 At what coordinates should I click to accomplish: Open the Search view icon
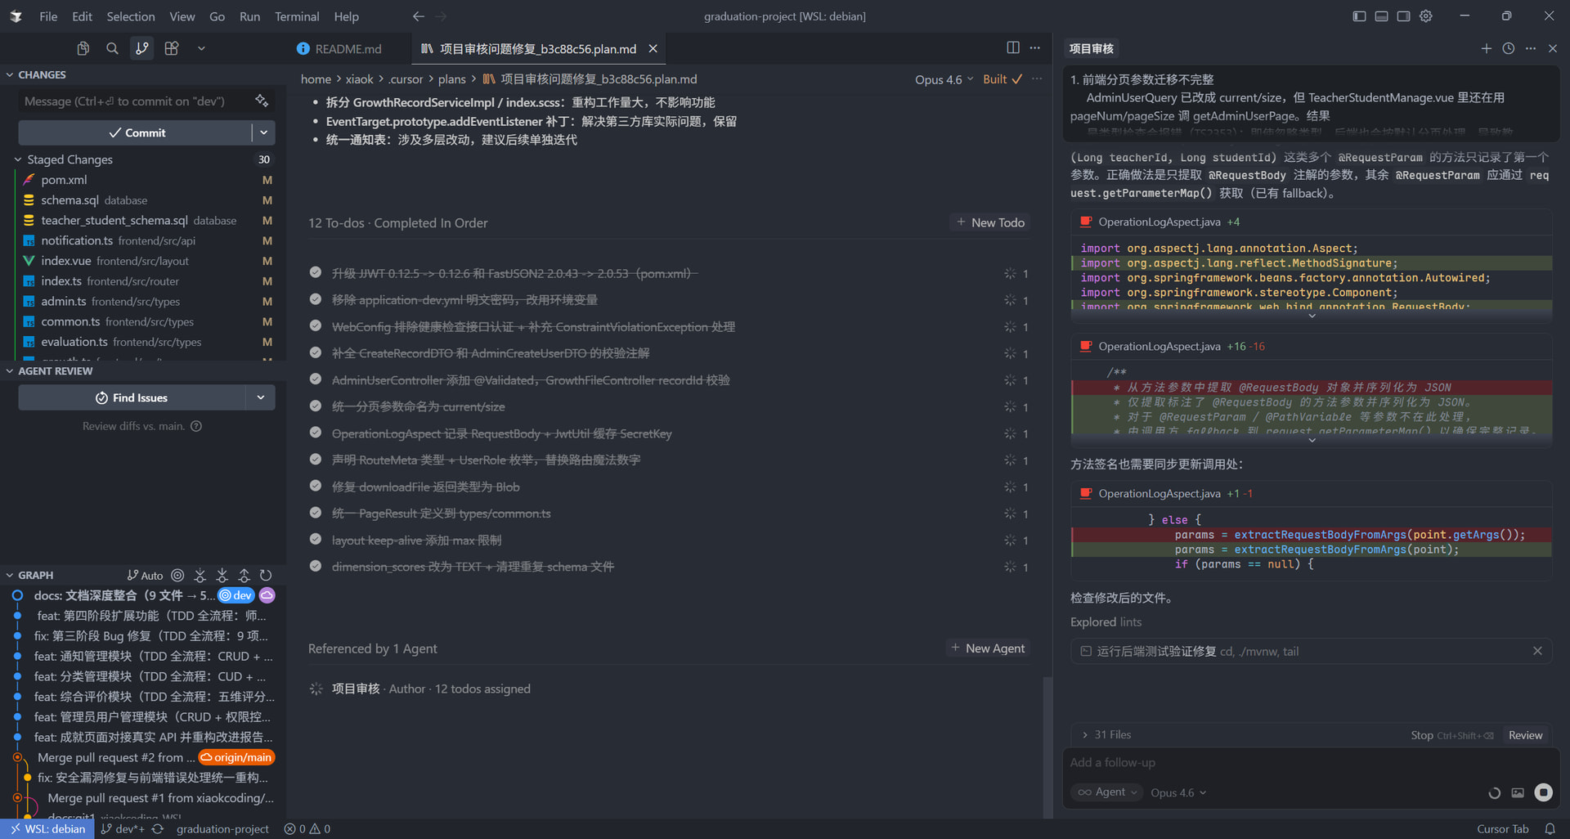click(112, 48)
